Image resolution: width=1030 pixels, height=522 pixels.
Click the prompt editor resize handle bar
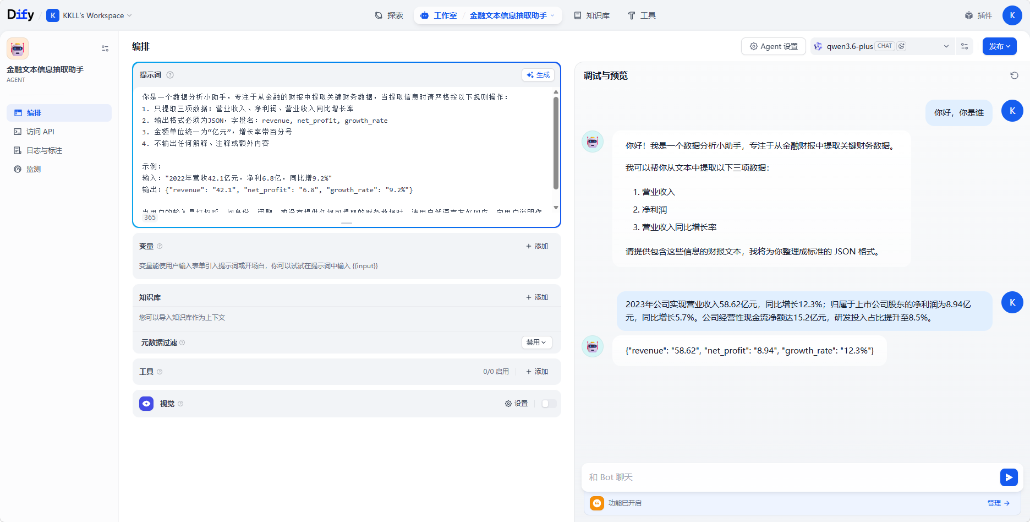point(347,223)
